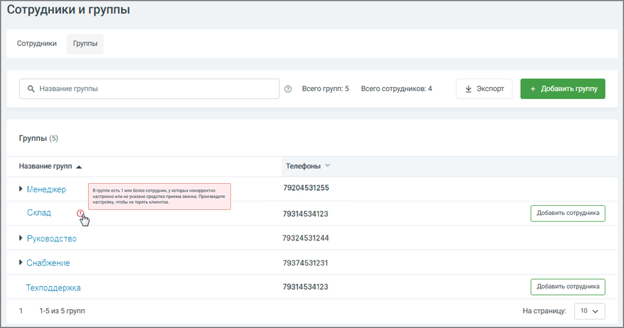
Task: Click Техподдержка row phone 79314534123
Action: [x=305, y=287]
